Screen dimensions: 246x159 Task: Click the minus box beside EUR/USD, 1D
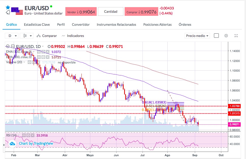(13, 46)
